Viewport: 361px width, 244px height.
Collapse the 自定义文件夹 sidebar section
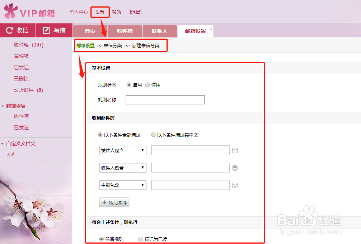click(3, 143)
